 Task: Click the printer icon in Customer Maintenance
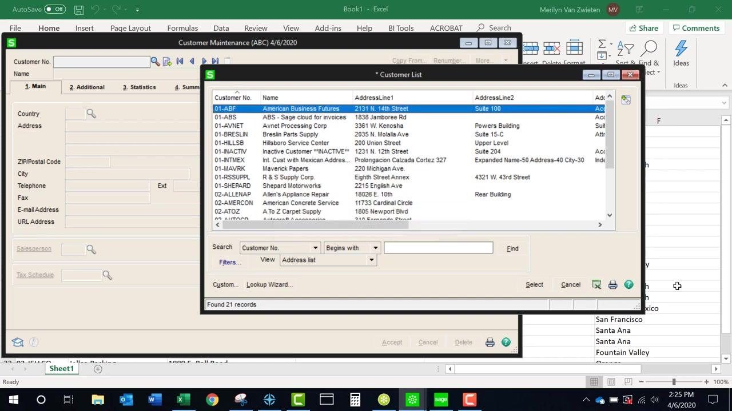click(x=490, y=342)
